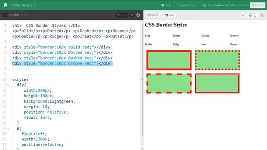
Task: Click the h1 CSS Border Styles code line
Action: (46, 25)
